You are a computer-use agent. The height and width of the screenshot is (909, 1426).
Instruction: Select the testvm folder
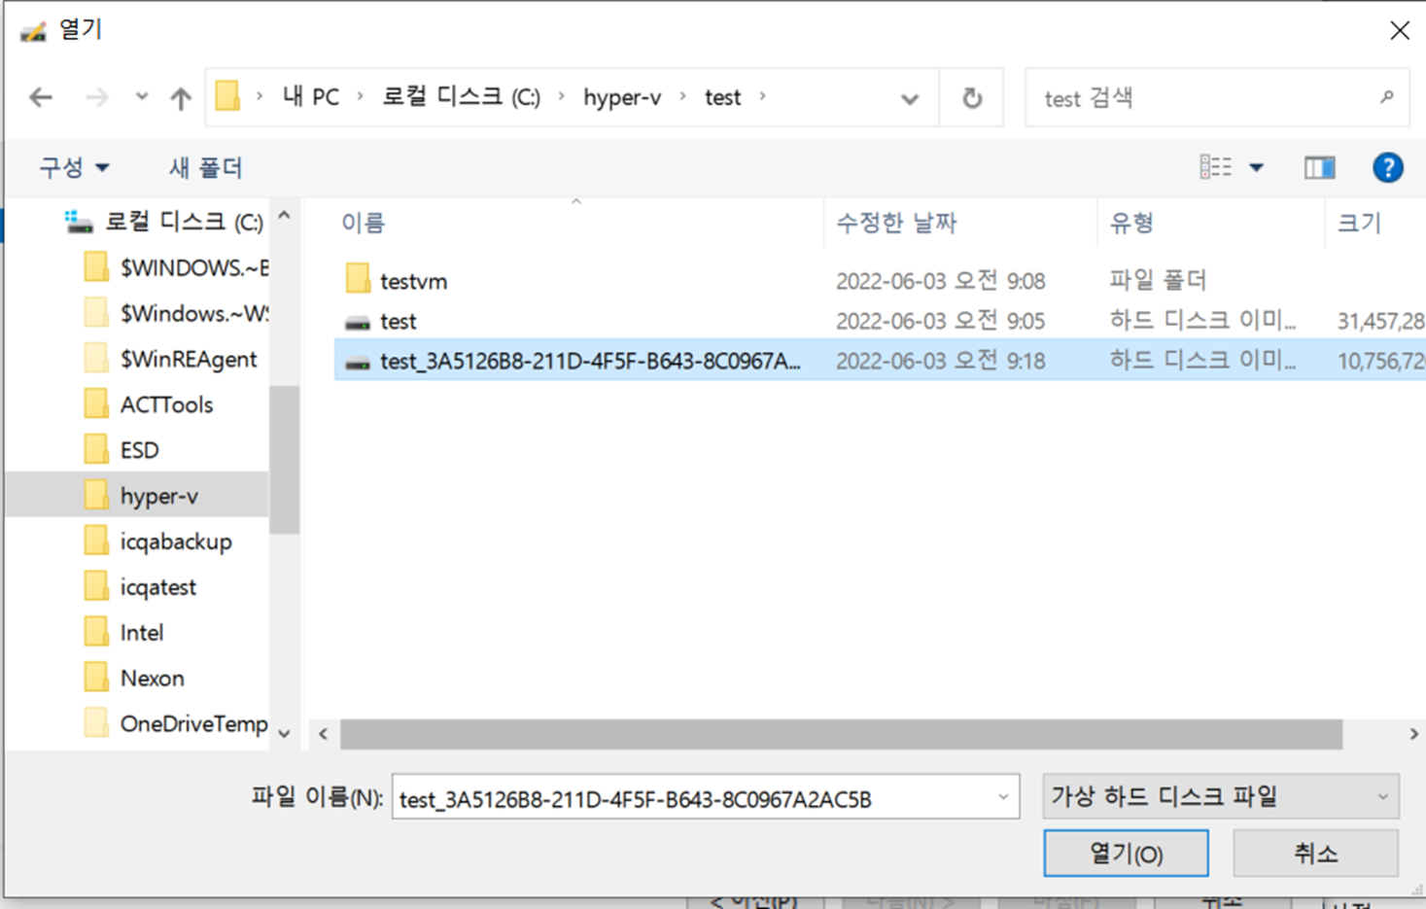click(x=413, y=281)
